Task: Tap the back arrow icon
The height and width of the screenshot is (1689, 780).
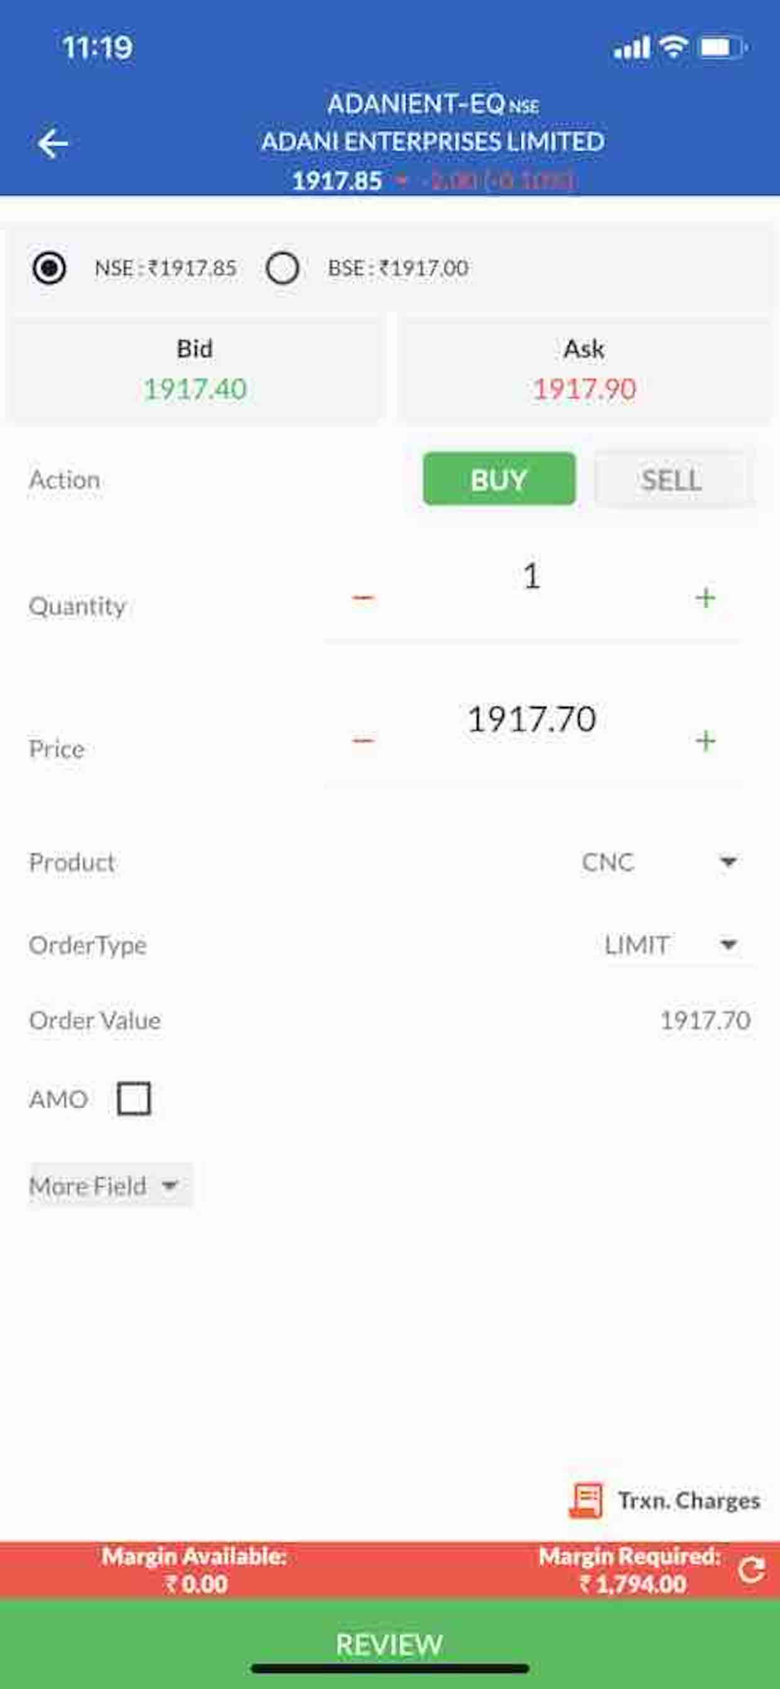Action: tap(52, 144)
